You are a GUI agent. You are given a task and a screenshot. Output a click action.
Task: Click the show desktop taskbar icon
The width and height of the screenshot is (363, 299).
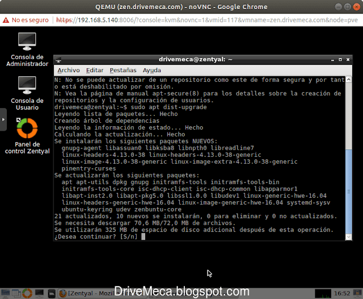(16, 293)
